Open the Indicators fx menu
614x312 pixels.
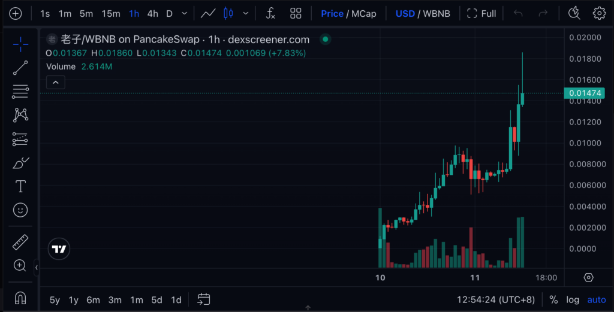pos(270,13)
